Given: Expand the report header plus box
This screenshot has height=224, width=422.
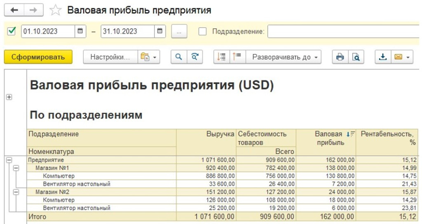Looking at the screenshot, I should click(9, 97).
